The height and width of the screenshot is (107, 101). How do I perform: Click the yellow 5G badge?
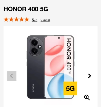(70, 88)
